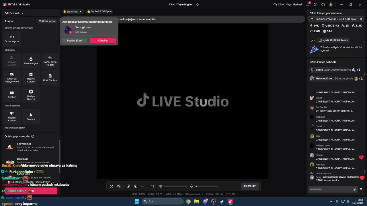
Task: Open CANLI Yayın Merkezi
Action: 288,5
